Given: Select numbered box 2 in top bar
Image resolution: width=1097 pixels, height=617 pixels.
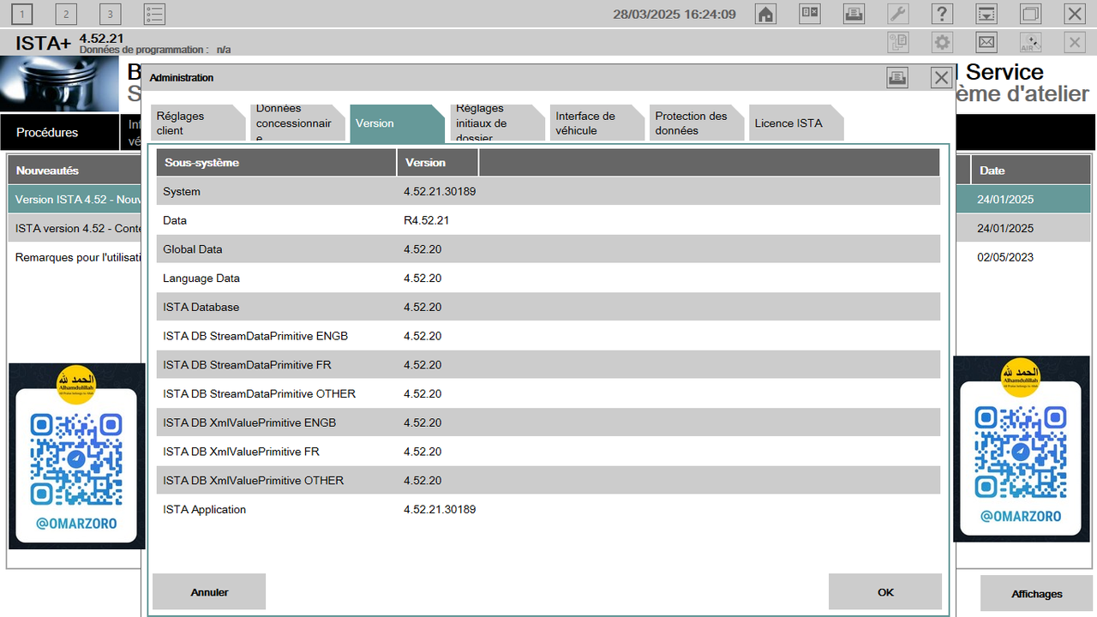Looking at the screenshot, I should coord(66,14).
